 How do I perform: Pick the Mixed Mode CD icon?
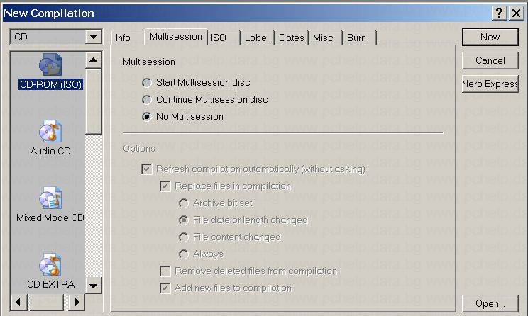pyautogui.click(x=50, y=200)
